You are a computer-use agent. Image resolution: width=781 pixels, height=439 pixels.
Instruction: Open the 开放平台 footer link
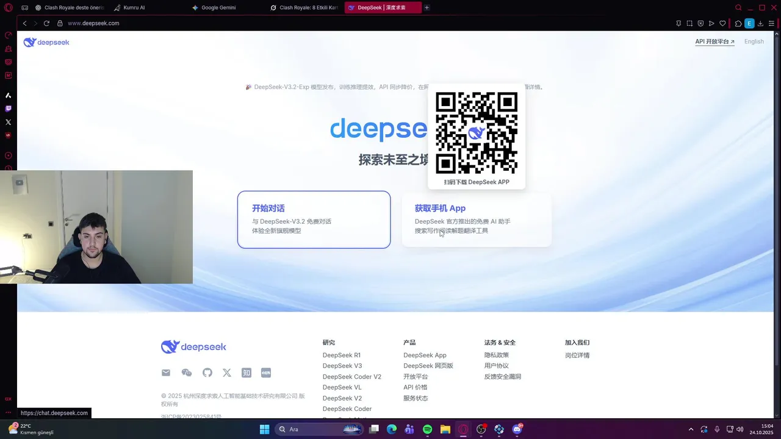(416, 377)
